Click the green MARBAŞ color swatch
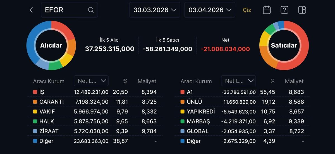This screenshot has height=154, width=335. pyautogui.click(x=182, y=121)
